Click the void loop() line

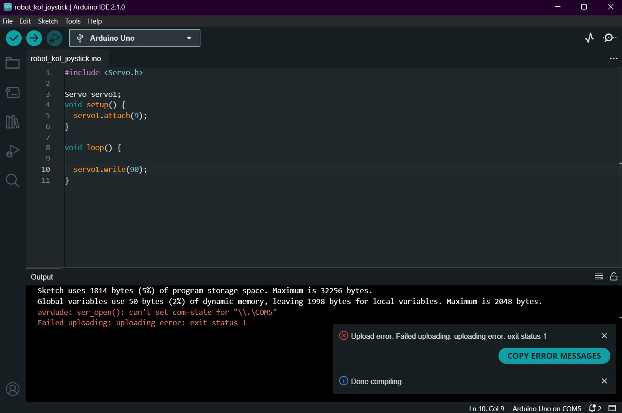click(x=93, y=148)
